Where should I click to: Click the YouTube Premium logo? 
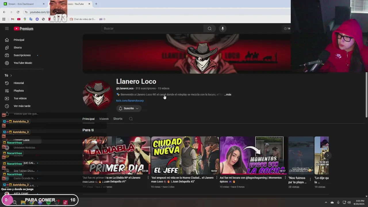coord(24,29)
